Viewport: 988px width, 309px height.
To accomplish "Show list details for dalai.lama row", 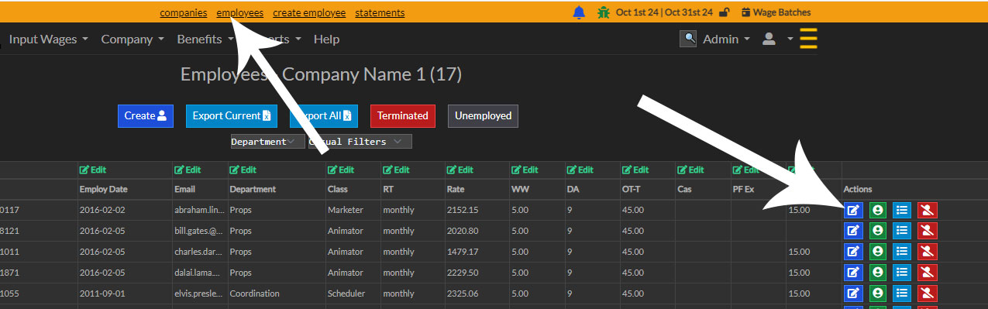I will point(902,273).
